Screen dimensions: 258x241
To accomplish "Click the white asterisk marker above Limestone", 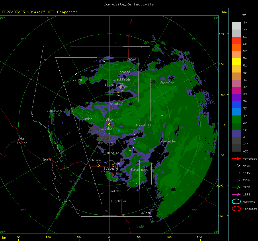I will point(54,108).
